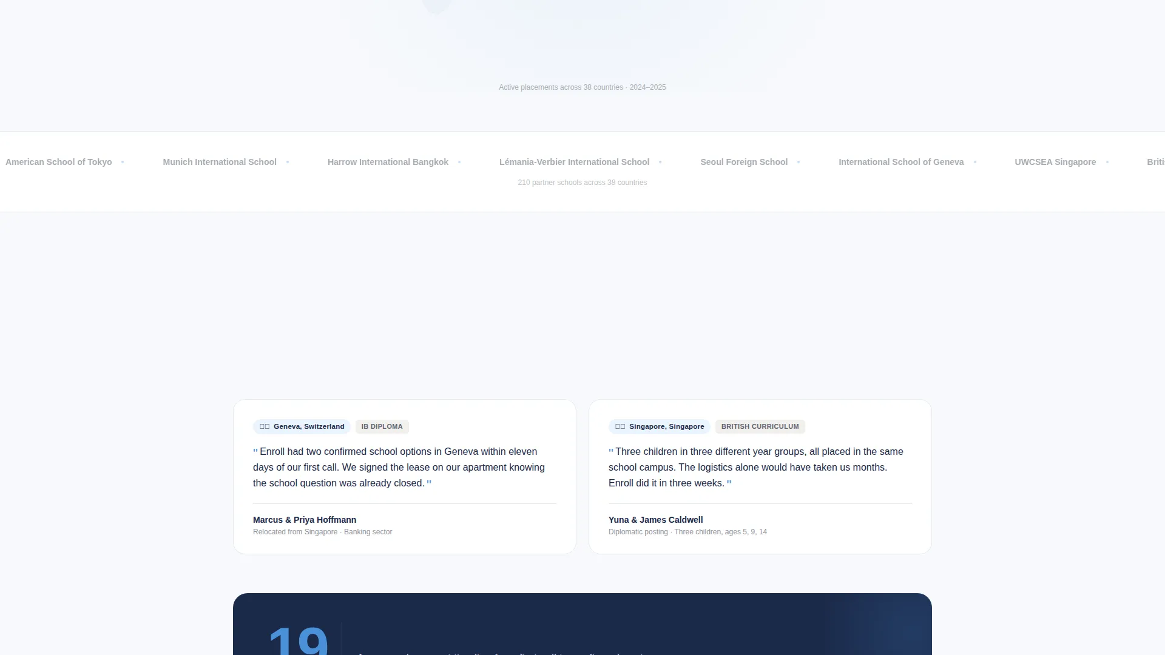The image size is (1165, 655).
Task: Click the flag icon in Geneva badge
Action: point(265,426)
